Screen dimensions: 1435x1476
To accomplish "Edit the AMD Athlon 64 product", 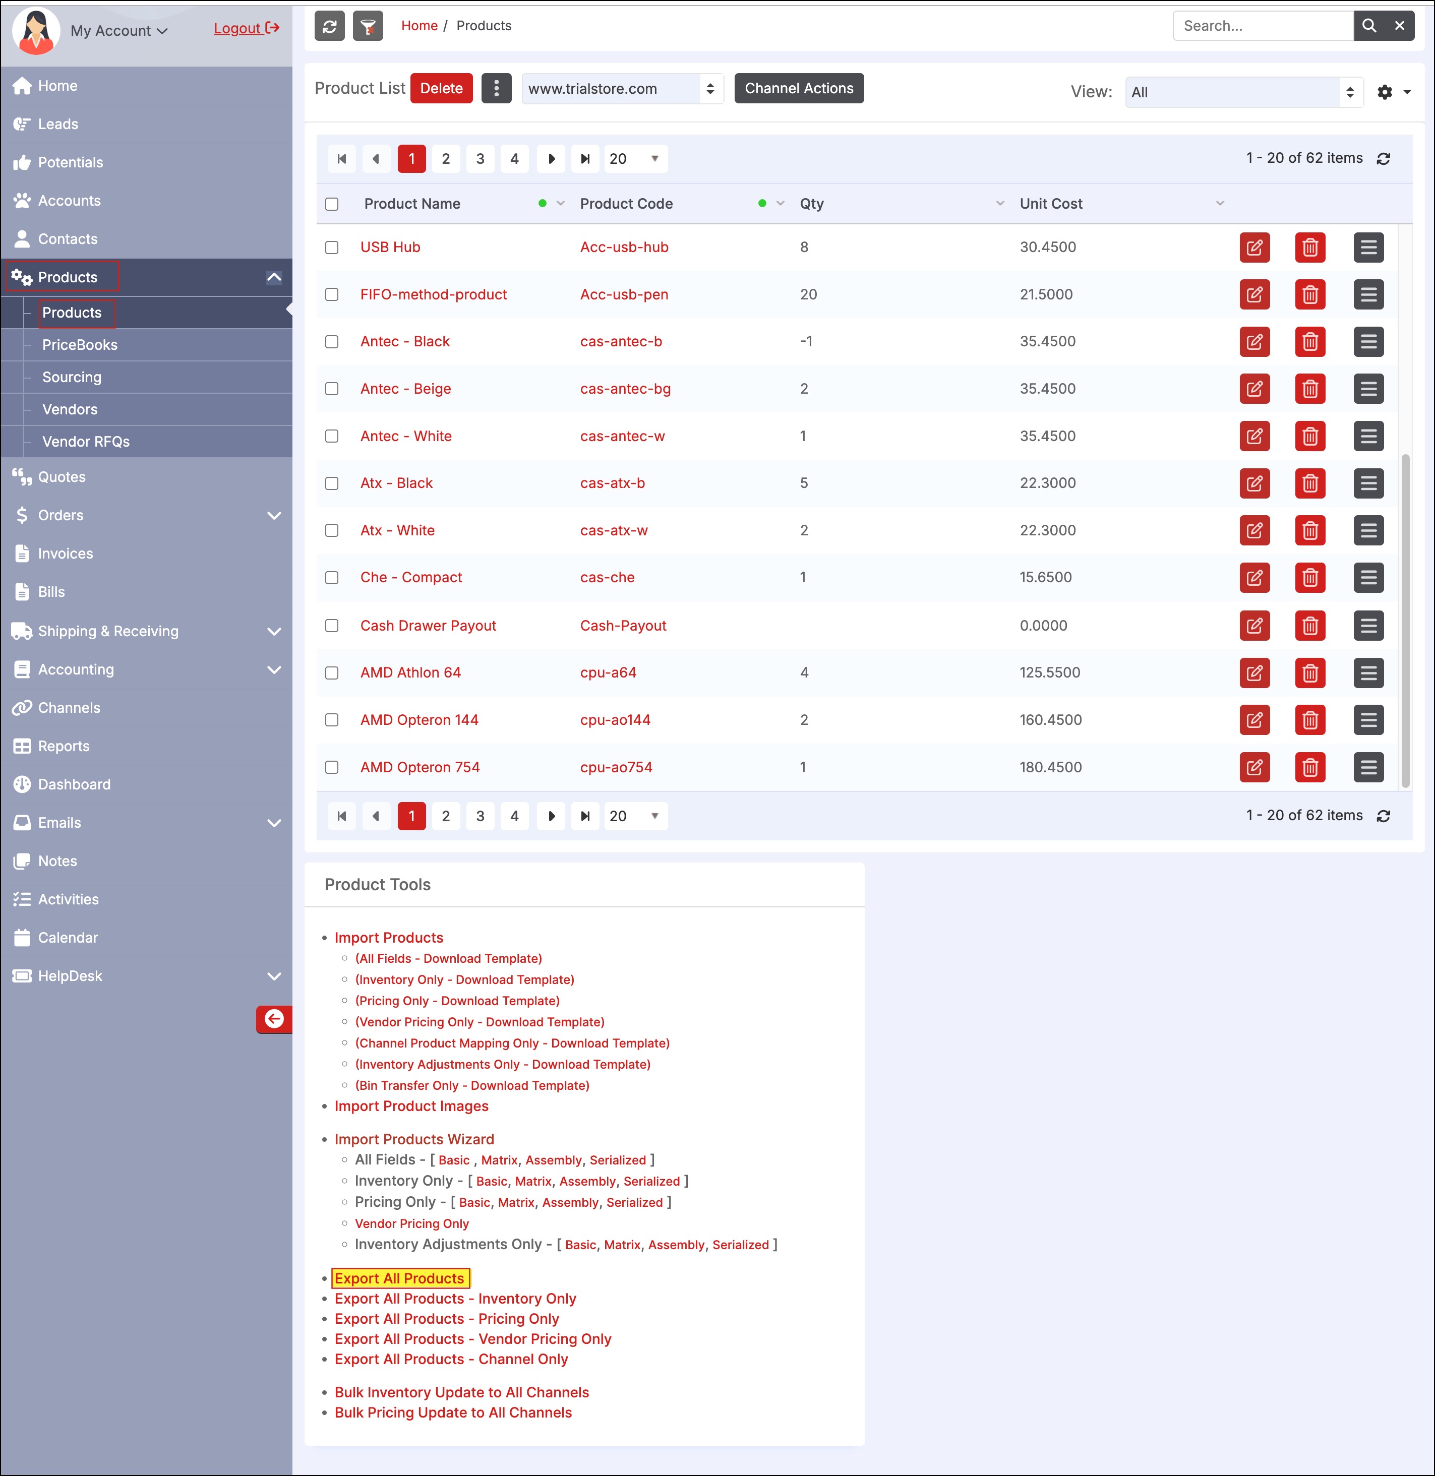I will pos(1255,673).
